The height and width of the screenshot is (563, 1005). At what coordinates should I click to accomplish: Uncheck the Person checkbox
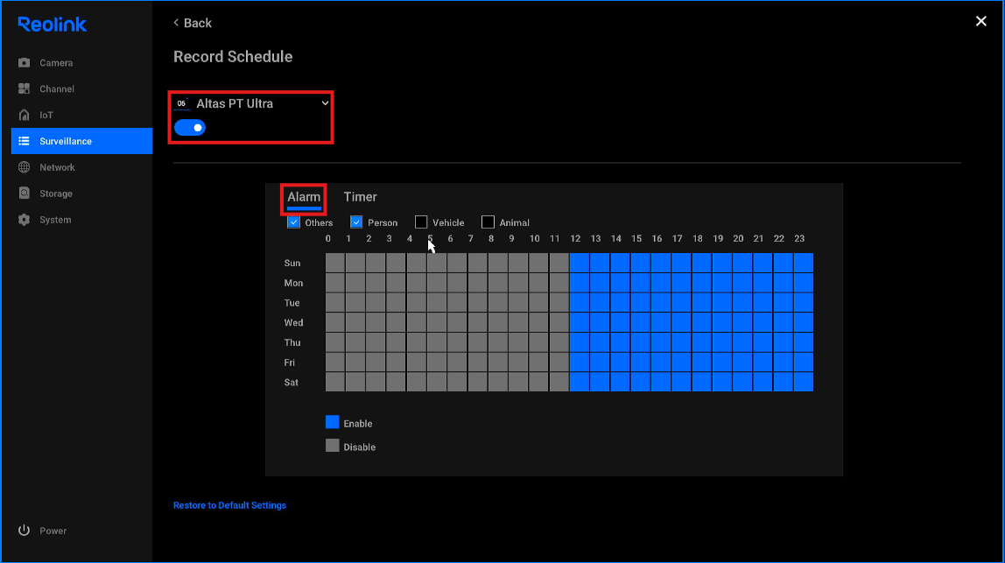click(356, 222)
